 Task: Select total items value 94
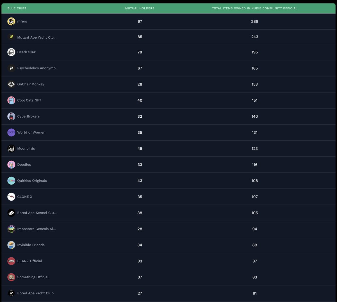[255, 229]
